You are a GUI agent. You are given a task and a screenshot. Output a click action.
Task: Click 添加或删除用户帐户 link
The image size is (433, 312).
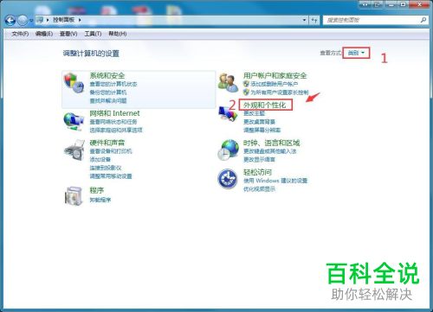[x=274, y=84]
